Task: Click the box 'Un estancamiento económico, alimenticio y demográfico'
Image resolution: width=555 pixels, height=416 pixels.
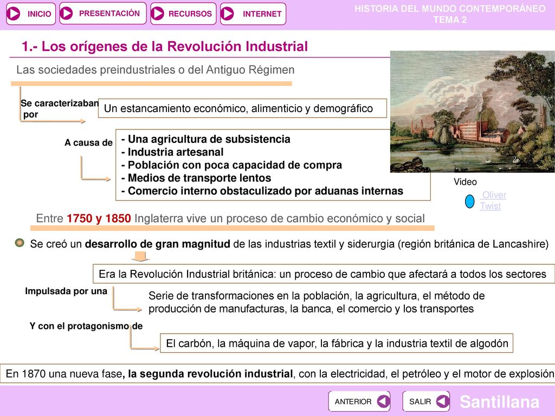Action: (242, 108)
